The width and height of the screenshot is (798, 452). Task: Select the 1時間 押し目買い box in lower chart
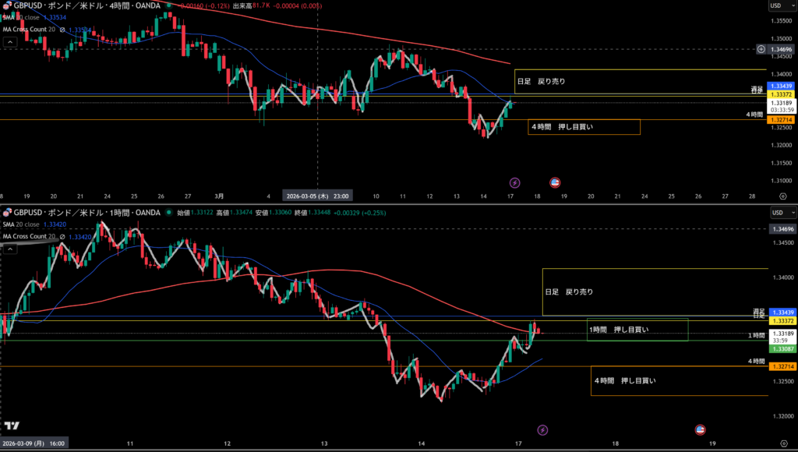click(637, 330)
